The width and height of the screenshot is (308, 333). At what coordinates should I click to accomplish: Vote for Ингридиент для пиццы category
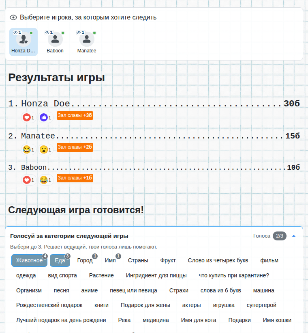156,275
